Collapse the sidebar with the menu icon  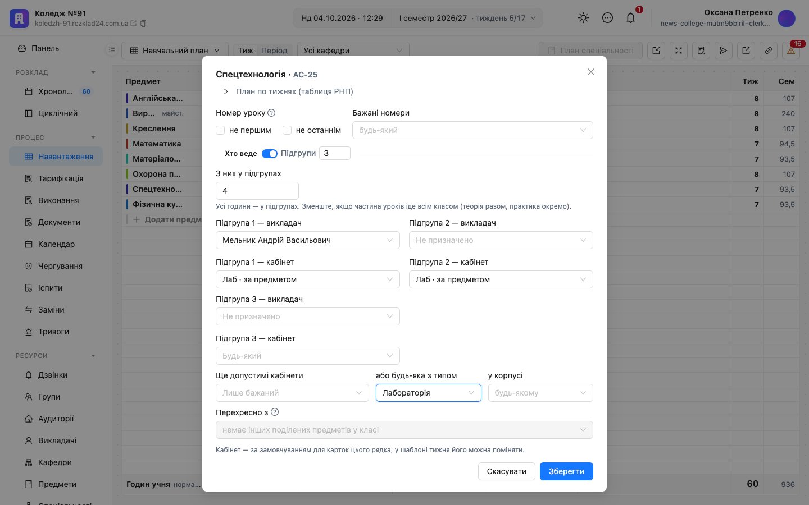[112, 50]
